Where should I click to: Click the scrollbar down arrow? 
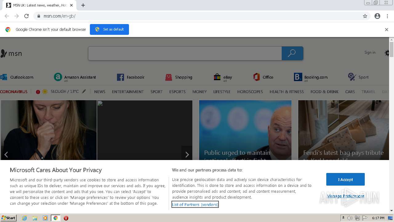392,211
